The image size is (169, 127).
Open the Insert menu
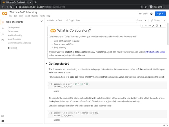(27, 16)
